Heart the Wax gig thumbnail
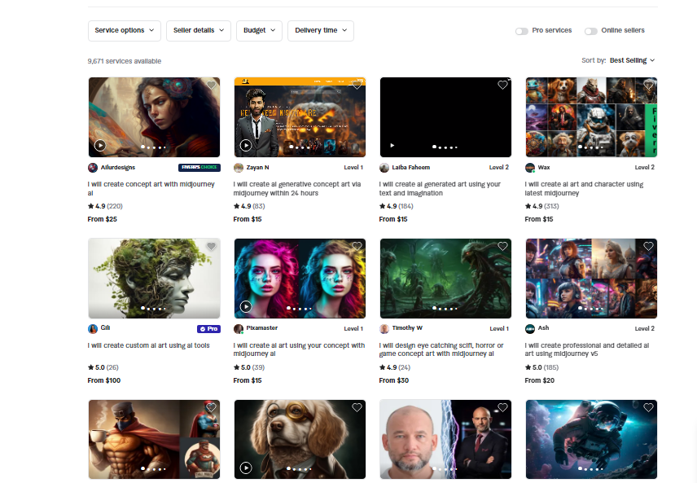The width and height of the screenshot is (697, 483). tap(648, 85)
